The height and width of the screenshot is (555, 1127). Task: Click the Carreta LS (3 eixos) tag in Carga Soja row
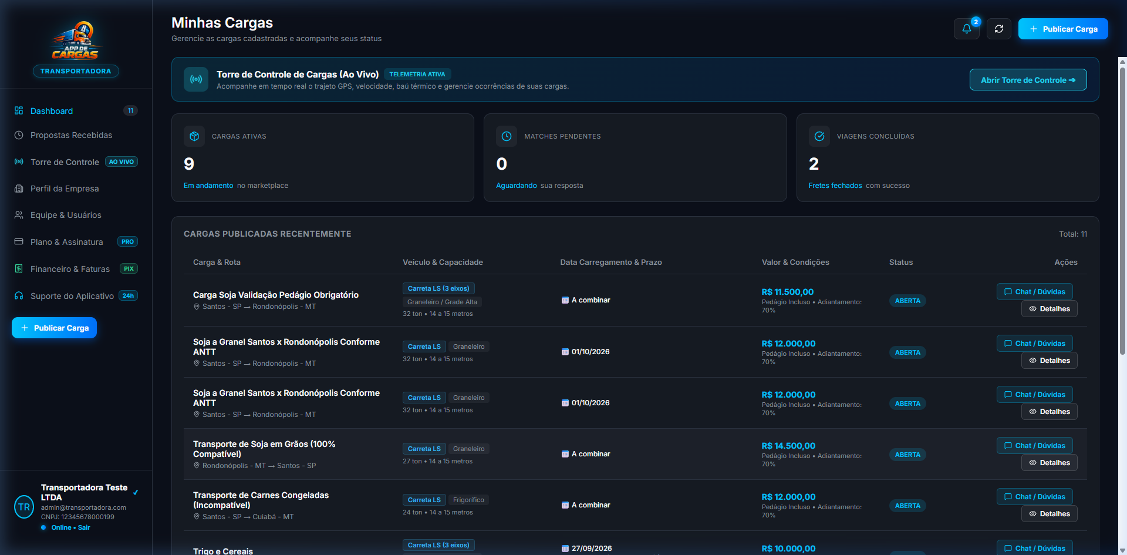point(438,288)
